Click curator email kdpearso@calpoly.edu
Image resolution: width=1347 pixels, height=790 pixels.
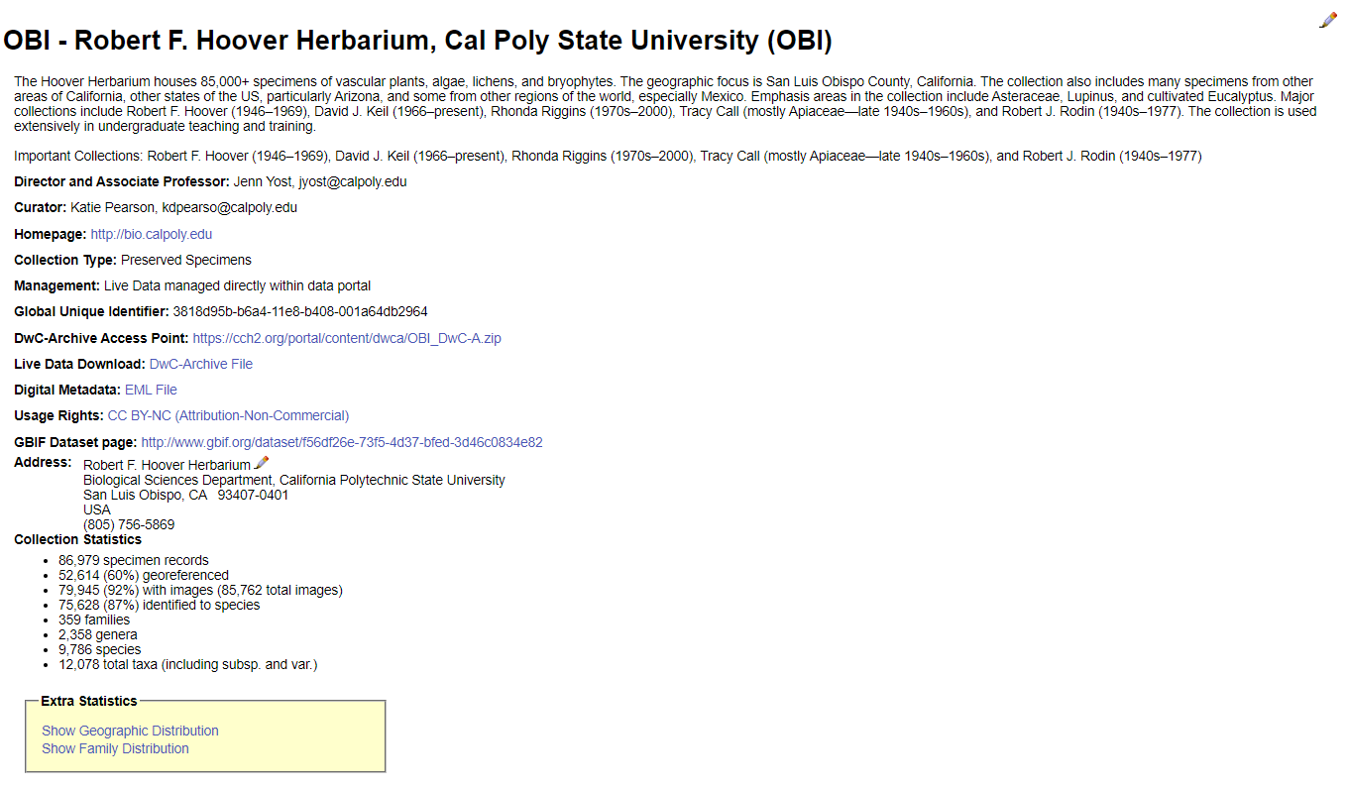pos(229,208)
